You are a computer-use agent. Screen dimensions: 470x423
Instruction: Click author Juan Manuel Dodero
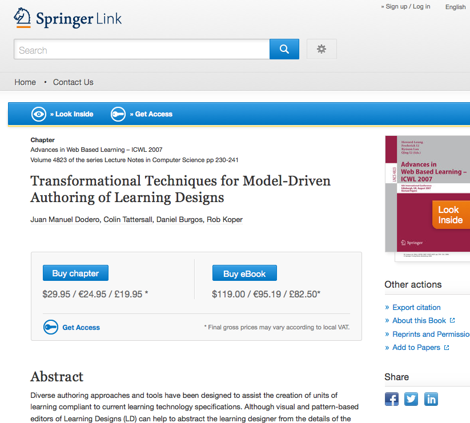65,220
